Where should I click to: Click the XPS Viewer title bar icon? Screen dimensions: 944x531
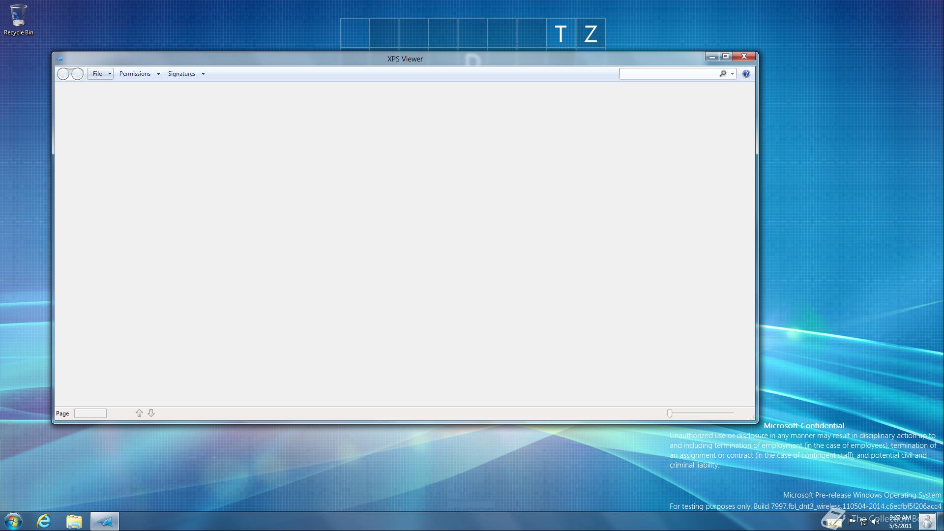59,59
